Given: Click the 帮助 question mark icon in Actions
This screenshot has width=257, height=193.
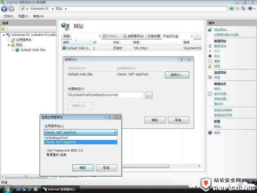Looking at the screenshot, I should pos(210,133).
